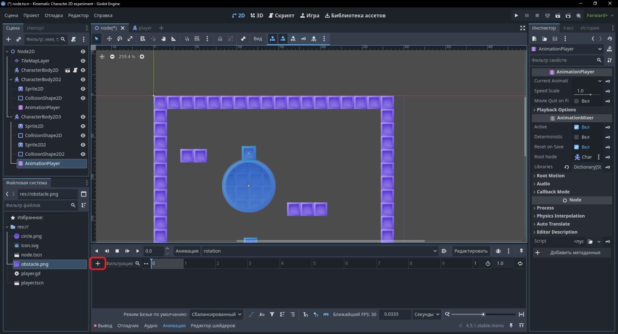
Task: Add a track with the plus button in animation panel
Action: [x=98, y=264]
